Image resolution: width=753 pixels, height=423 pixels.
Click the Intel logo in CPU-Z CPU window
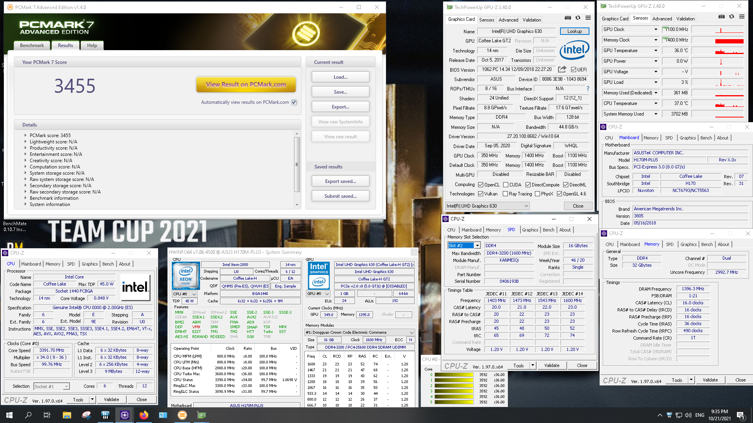click(x=135, y=287)
